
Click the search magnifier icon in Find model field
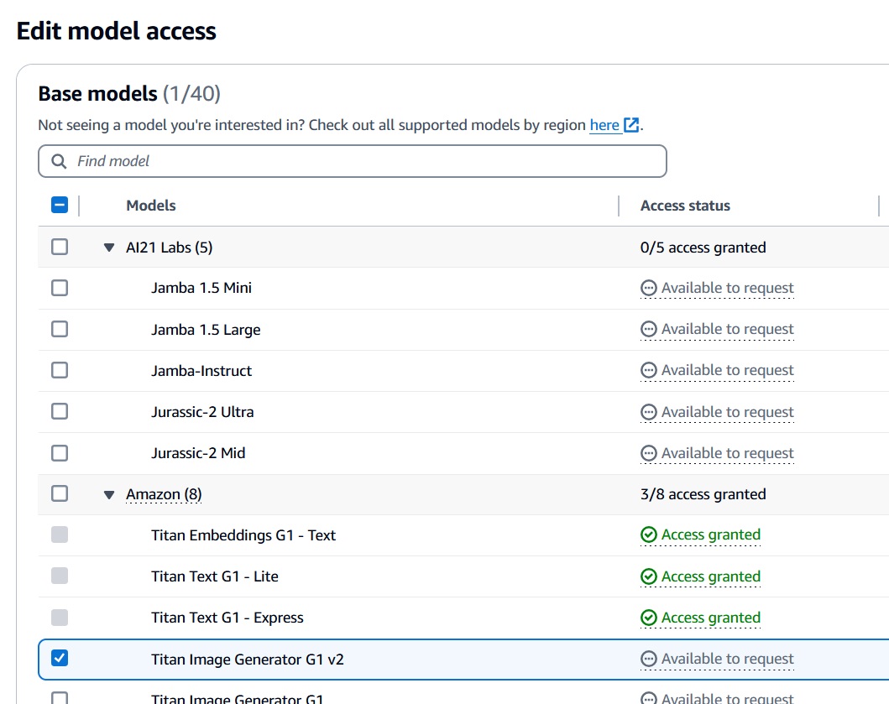58,160
